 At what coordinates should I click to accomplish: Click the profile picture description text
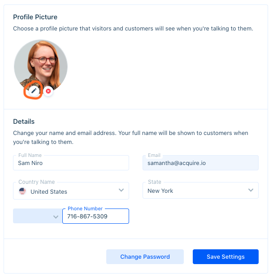point(133,29)
